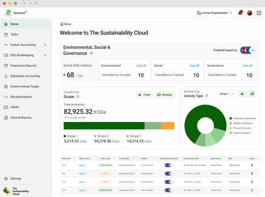Open the Acme Organisation dropdown
This screenshot has width=265, height=197.
tap(214, 13)
